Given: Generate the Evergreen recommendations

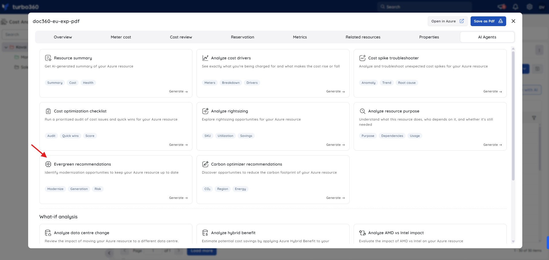Looking at the screenshot, I should pyautogui.click(x=178, y=198).
